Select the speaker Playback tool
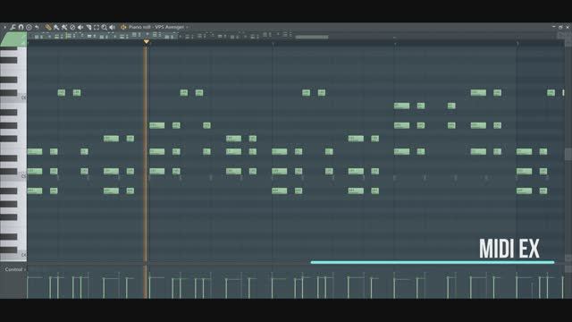 [113, 27]
